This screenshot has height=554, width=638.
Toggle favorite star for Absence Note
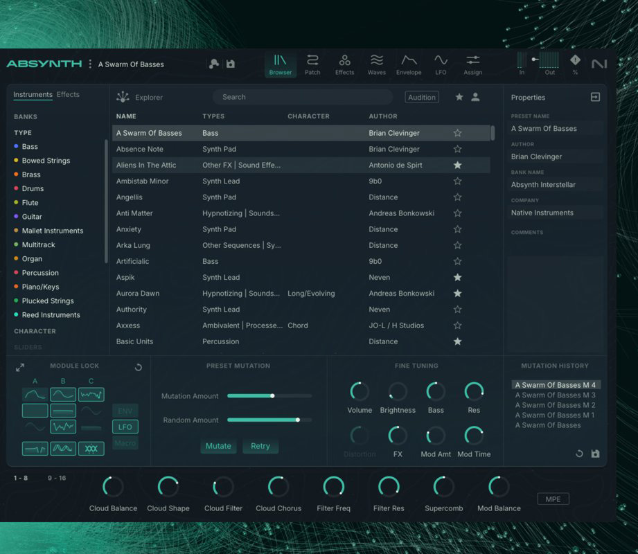point(457,149)
